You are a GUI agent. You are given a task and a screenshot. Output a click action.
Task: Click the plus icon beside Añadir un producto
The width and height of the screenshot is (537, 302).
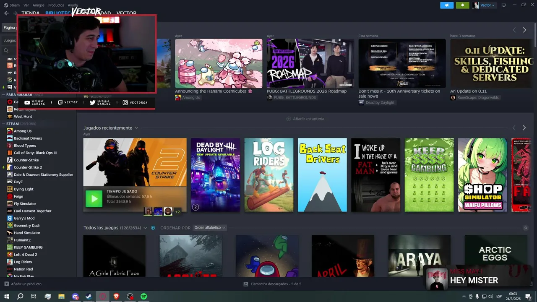tap(6, 284)
